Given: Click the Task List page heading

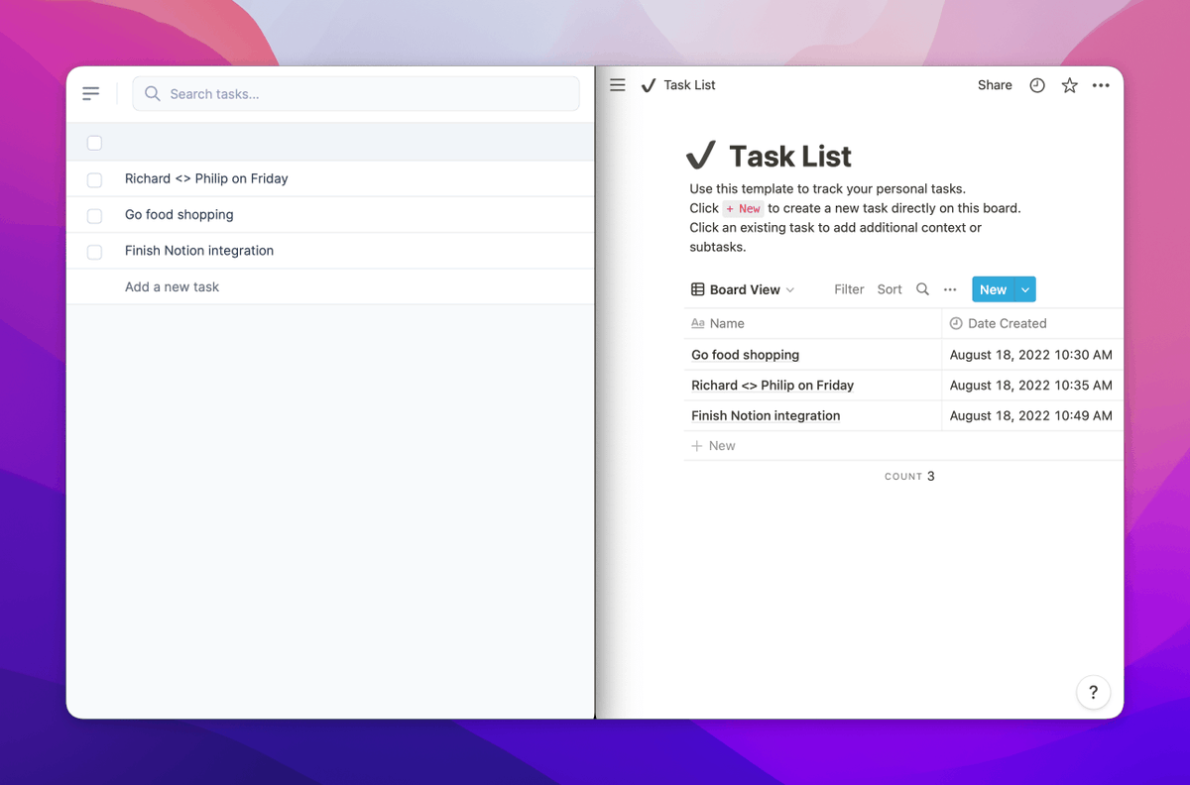Looking at the screenshot, I should [790, 157].
